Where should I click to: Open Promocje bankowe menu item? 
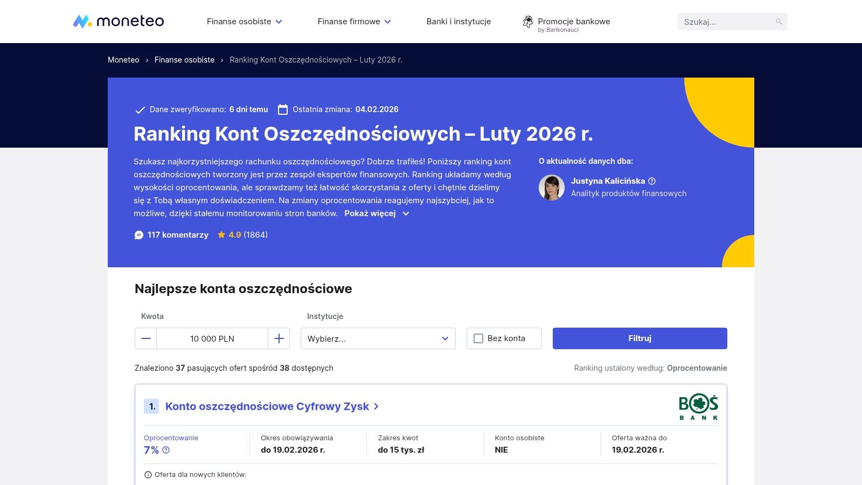tap(574, 22)
